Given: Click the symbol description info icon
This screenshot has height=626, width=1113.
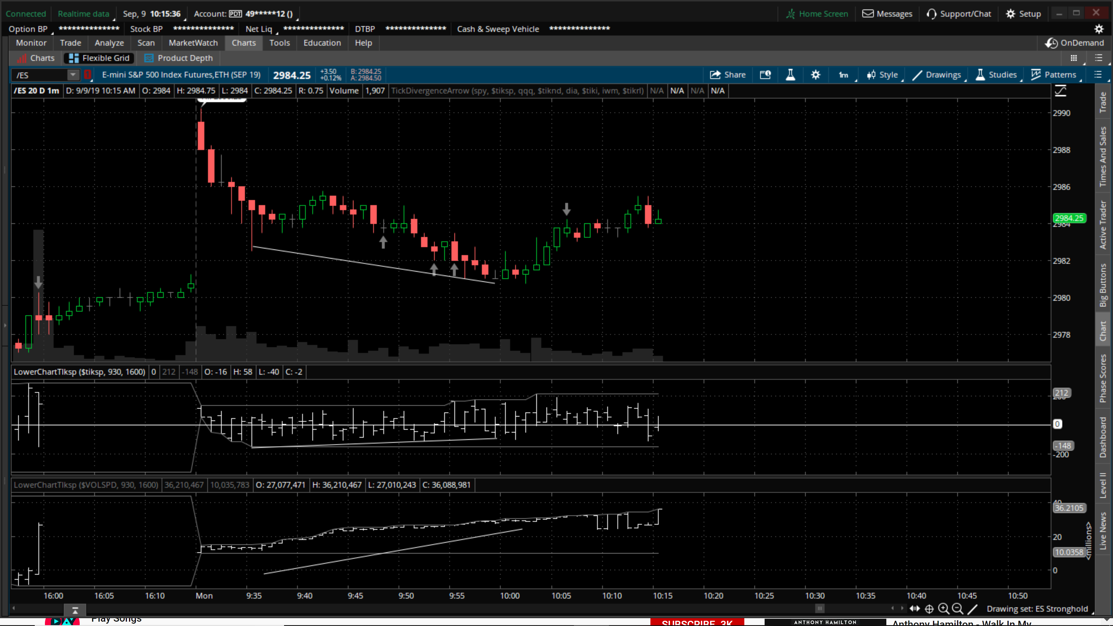Looking at the screenshot, I should coord(765,75).
